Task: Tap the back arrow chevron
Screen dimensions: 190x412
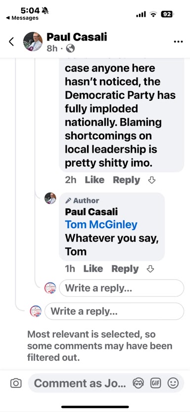Action: click(11, 41)
